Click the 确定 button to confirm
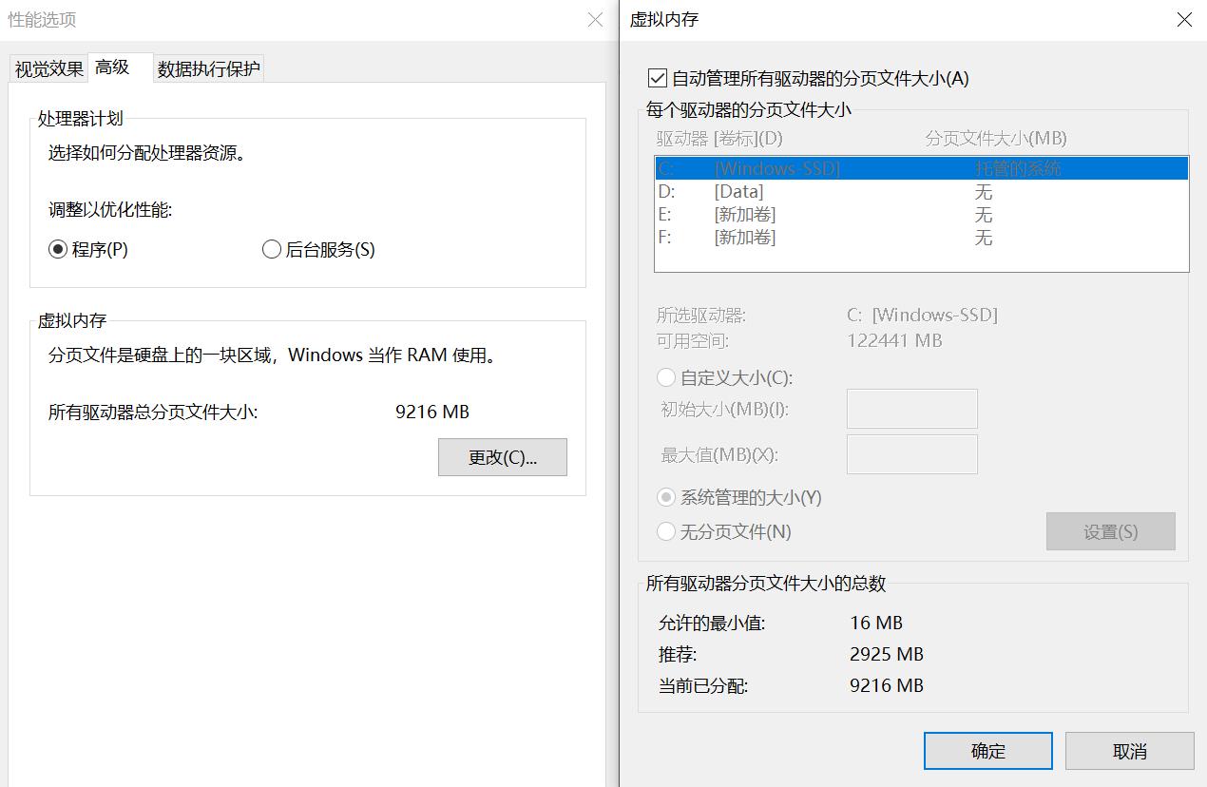This screenshot has height=787, width=1207. [x=987, y=750]
